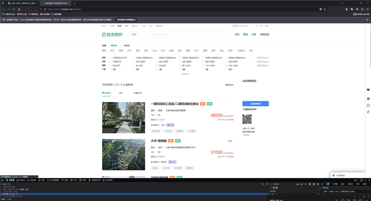Image resolution: width=371 pixels, height=201 pixels.
Task: Expand custom options on area row
Action: 262,66
